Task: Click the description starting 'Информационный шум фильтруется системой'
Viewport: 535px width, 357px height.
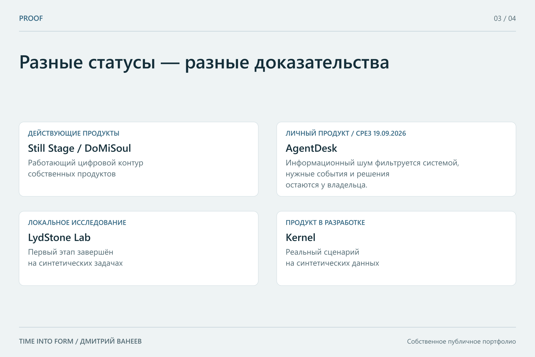Action: click(372, 174)
